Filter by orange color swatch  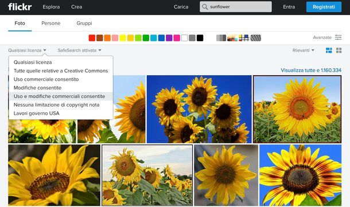107,38
